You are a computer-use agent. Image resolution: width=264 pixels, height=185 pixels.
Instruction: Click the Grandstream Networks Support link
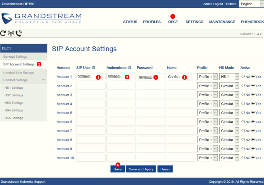pyautogui.click(x=23, y=182)
